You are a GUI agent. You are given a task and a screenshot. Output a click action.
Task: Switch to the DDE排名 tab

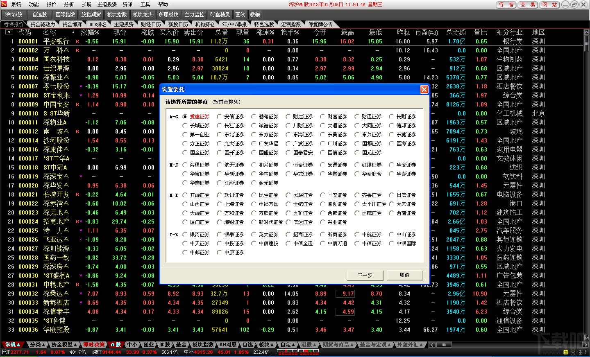(98, 24)
